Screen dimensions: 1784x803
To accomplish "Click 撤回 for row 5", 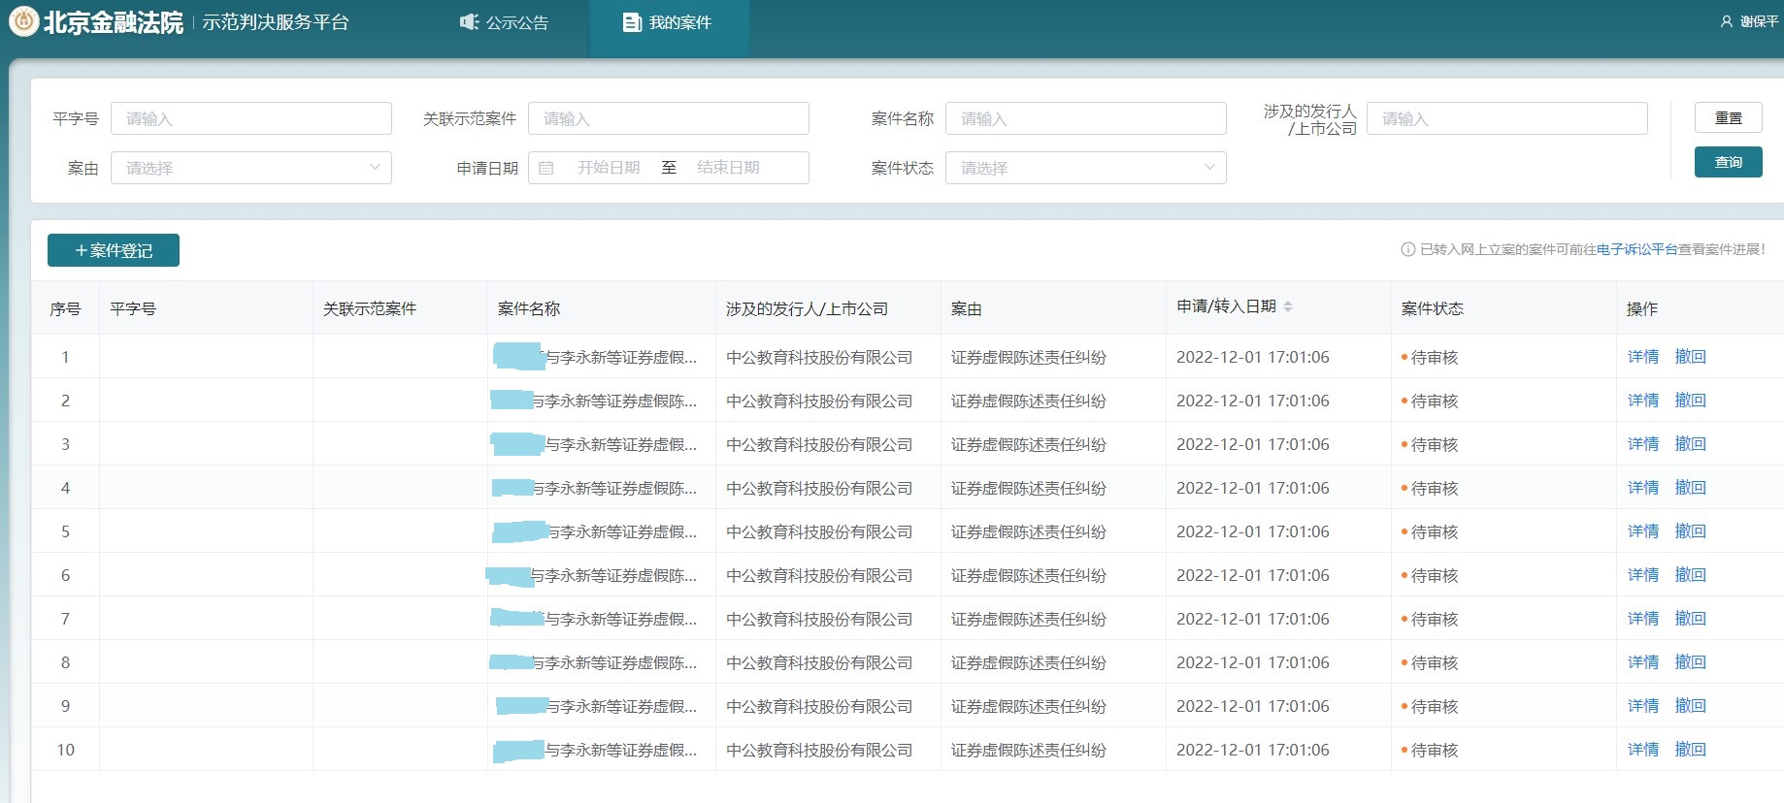I will (x=1691, y=531).
